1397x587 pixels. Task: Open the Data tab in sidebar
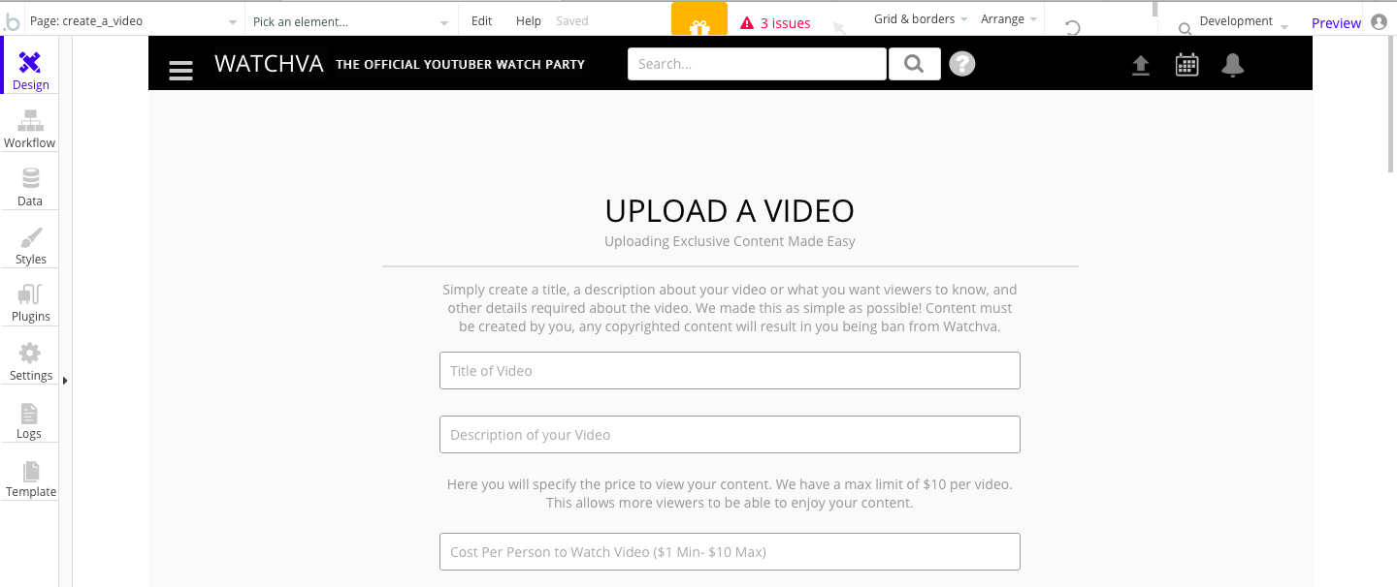pos(30,187)
